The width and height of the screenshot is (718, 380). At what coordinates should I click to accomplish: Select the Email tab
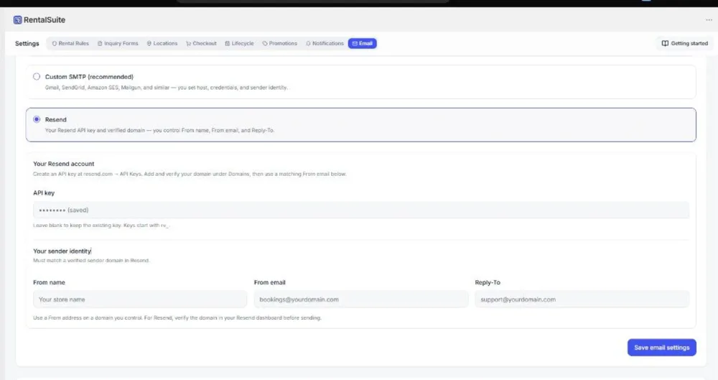[x=362, y=44]
